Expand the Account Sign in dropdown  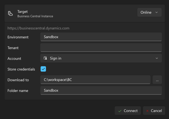[101, 58]
